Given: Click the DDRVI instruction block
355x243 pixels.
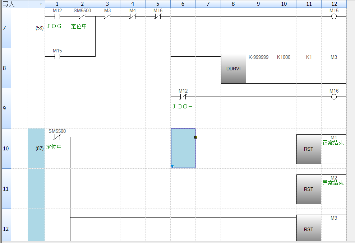Looking at the screenshot, I should tap(233, 69).
